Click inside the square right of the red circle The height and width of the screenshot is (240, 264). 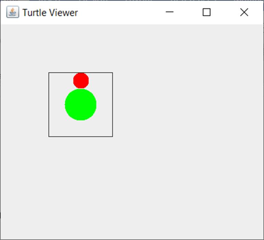(101, 80)
